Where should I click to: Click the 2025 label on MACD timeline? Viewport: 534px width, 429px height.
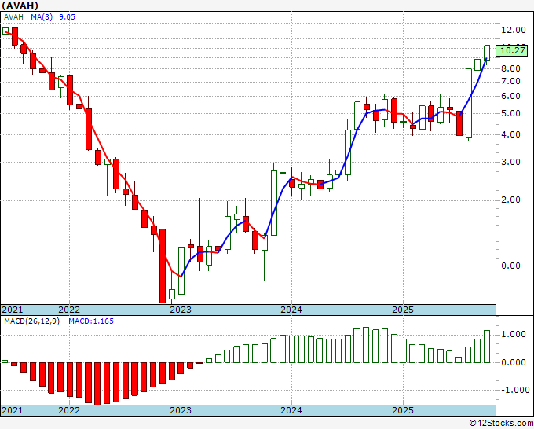click(403, 410)
